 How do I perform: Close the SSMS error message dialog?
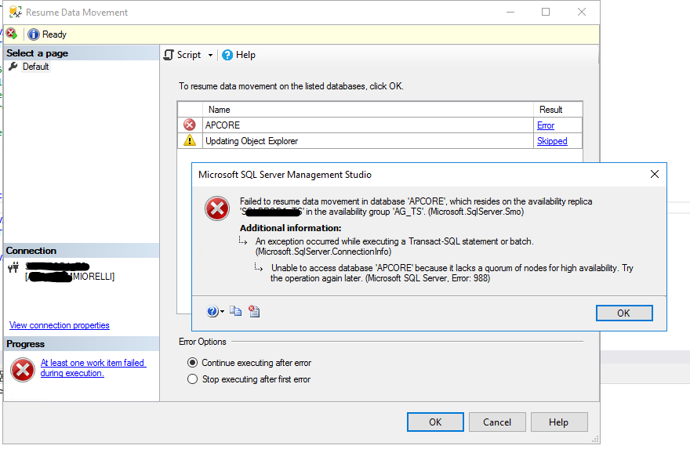[x=655, y=174]
